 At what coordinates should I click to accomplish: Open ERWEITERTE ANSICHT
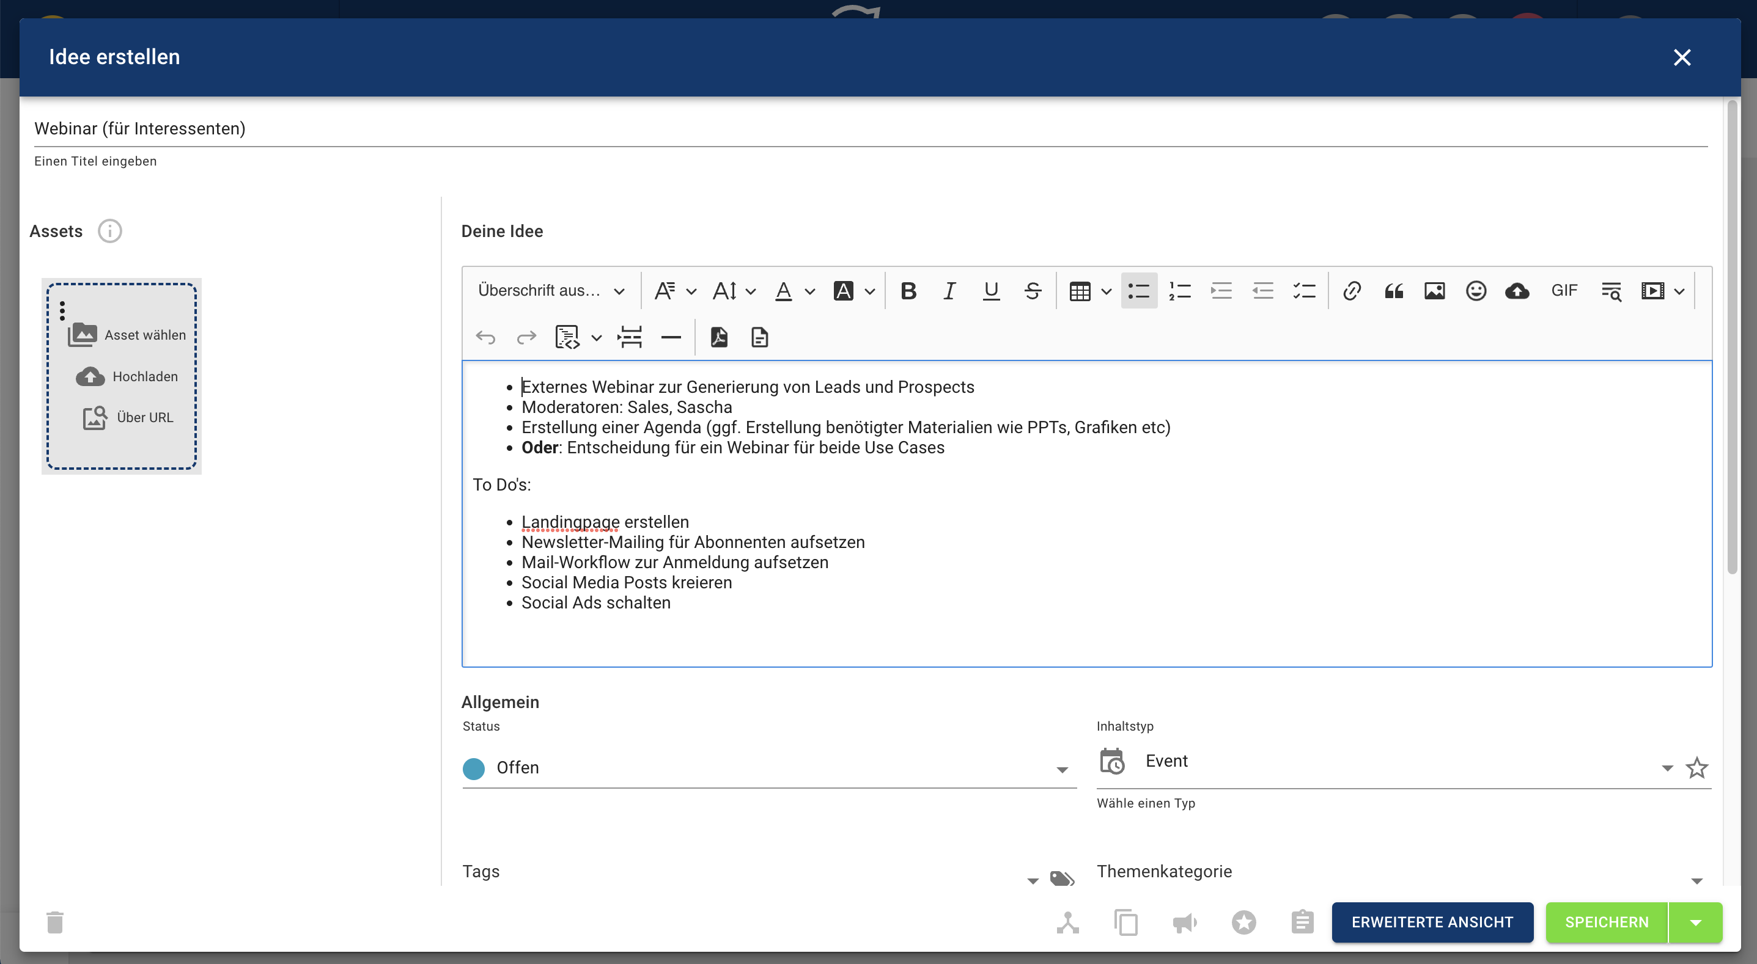[1432, 922]
